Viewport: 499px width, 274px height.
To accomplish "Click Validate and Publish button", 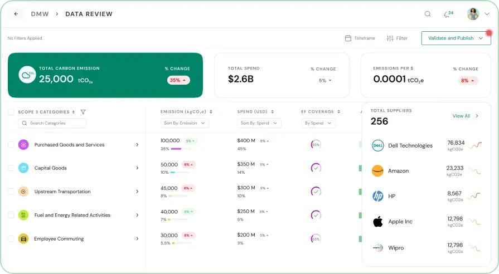I will 456,38.
